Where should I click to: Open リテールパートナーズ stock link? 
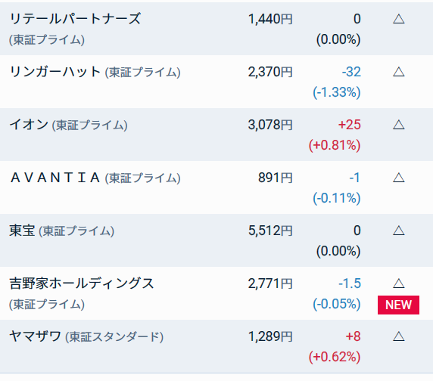pyautogui.click(x=75, y=19)
